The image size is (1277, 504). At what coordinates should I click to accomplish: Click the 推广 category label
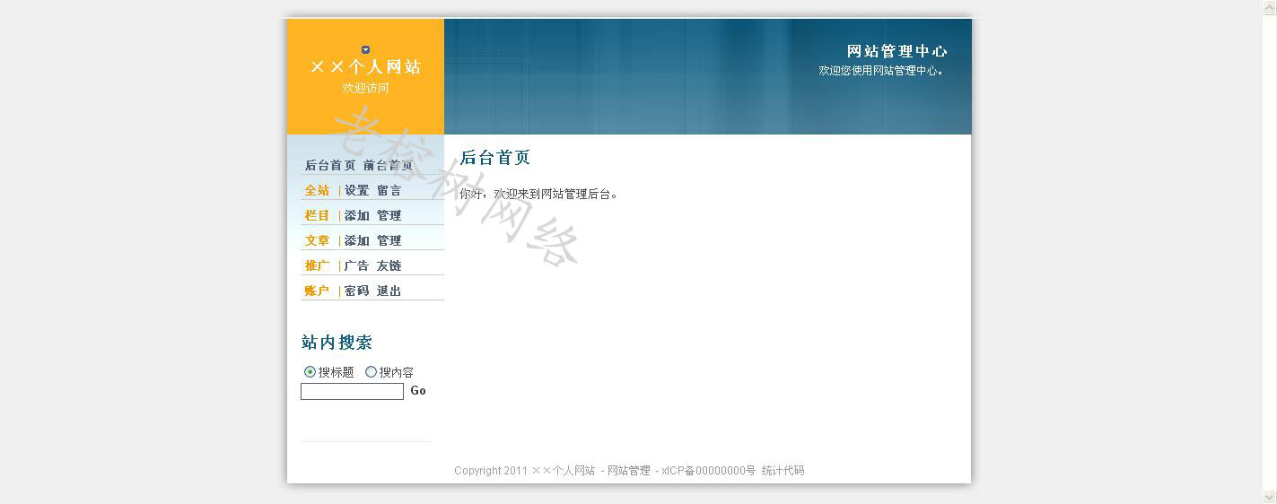point(317,265)
